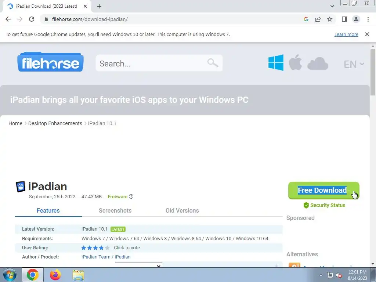The height and width of the screenshot is (282, 376).
Task: Click the forward navigation arrow
Action: click(20, 19)
